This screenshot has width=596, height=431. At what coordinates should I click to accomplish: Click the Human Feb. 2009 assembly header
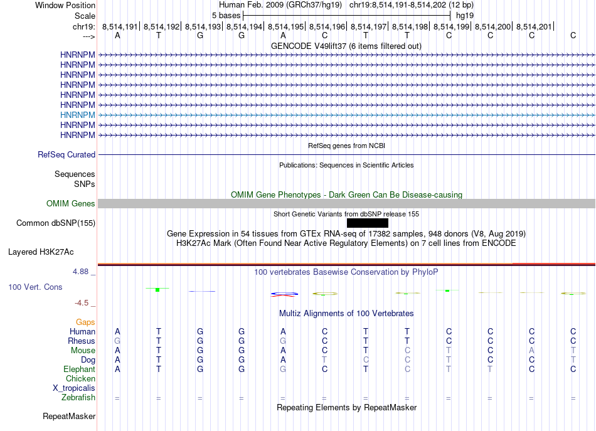point(346,5)
